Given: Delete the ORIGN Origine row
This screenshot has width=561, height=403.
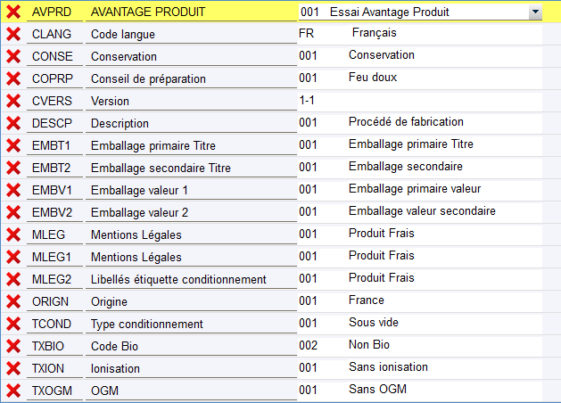Looking at the screenshot, I should (x=13, y=302).
